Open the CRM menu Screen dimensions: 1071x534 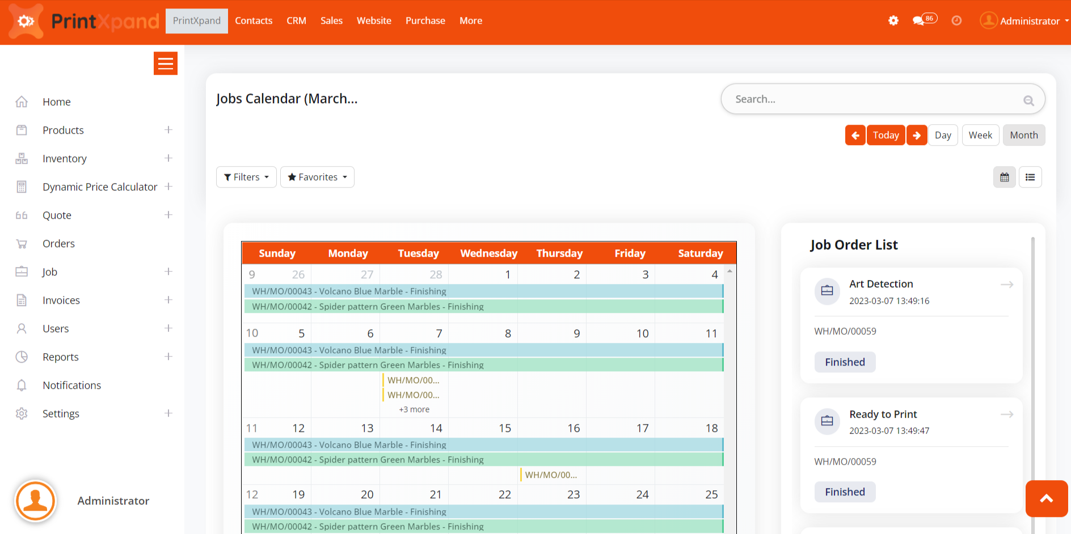[x=296, y=21]
